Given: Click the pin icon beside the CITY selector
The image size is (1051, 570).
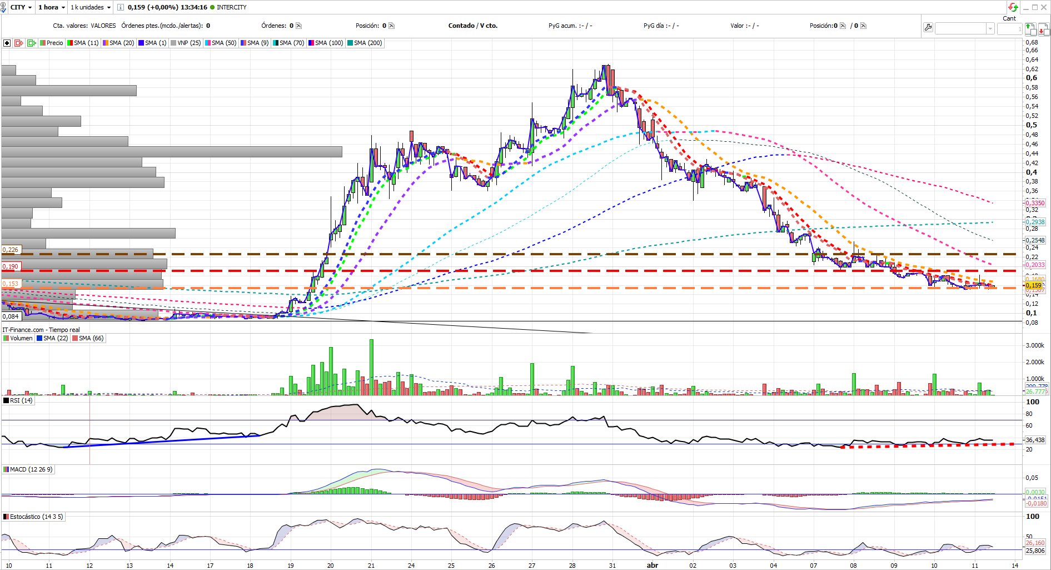Looking at the screenshot, I should click(4, 8).
